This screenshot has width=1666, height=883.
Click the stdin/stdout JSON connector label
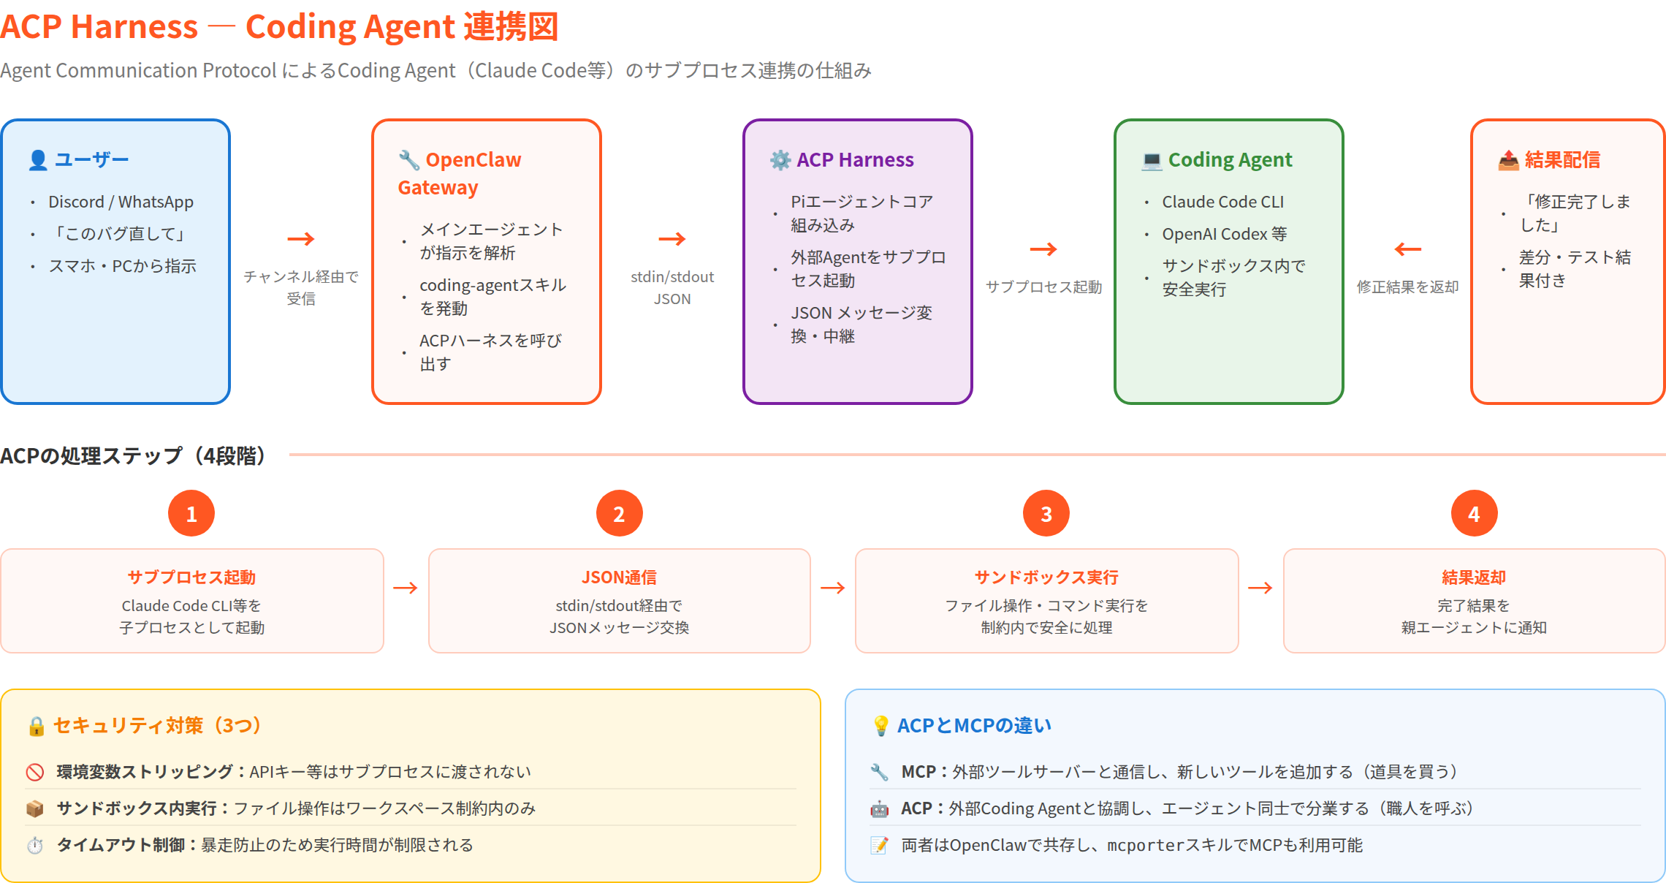672,288
